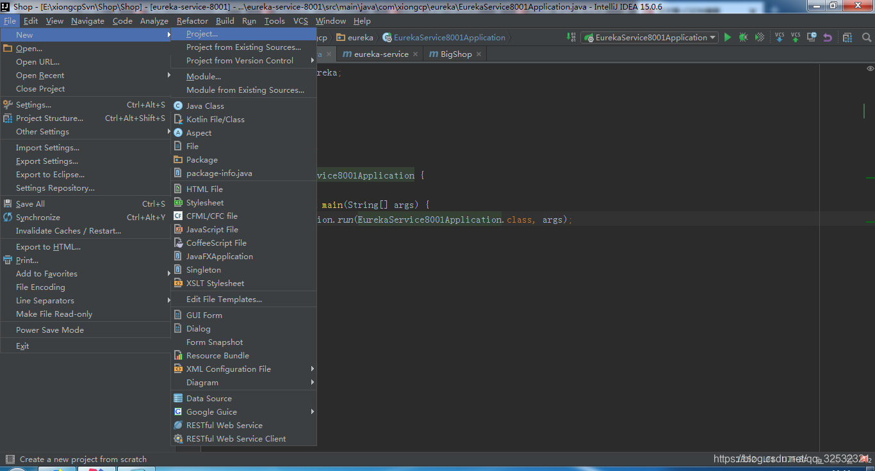Create new Java Class from submenu
Image resolution: width=875 pixels, height=471 pixels.
[x=244, y=106]
